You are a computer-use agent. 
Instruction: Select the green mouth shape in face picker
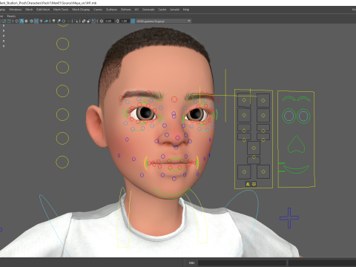(296, 169)
